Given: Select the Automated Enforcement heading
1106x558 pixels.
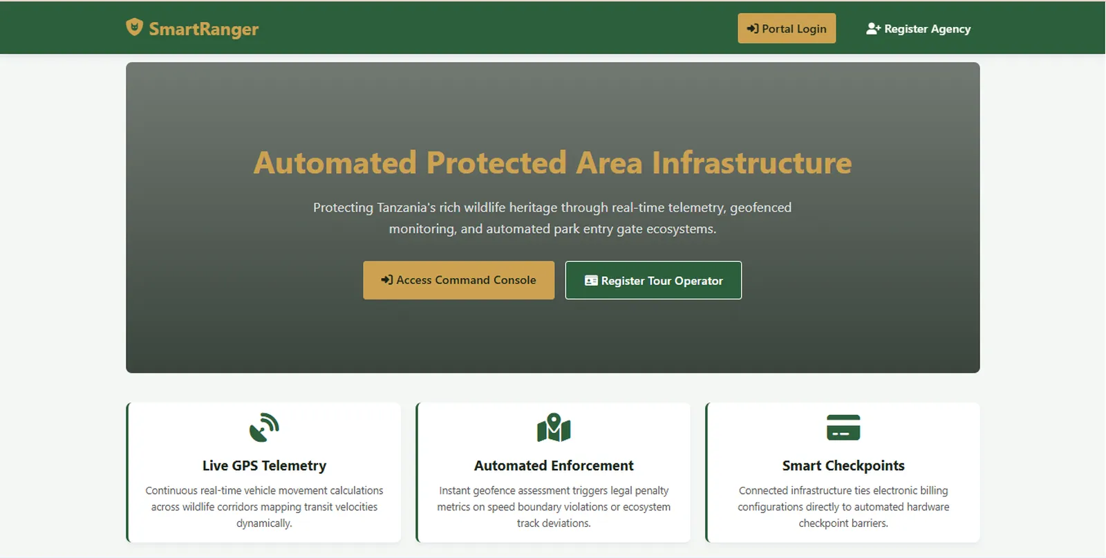Looking at the screenshot, I should pyautogui.click(x=554, y=465).
